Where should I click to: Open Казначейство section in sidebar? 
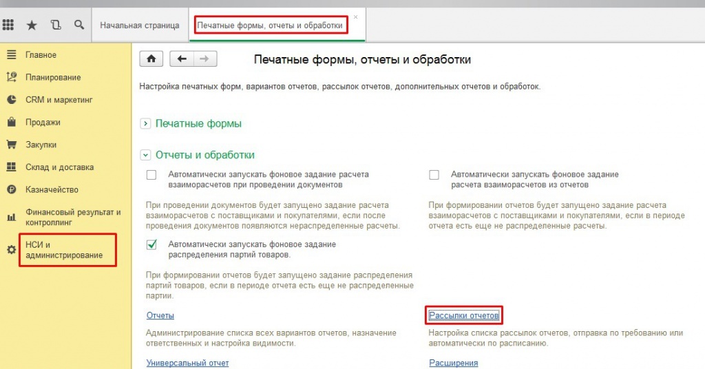[x=52, y=190]
